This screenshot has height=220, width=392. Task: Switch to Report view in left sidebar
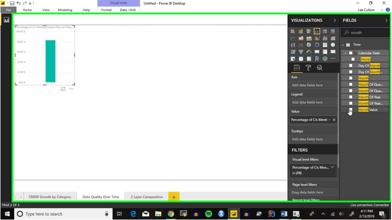click(7, 20)
